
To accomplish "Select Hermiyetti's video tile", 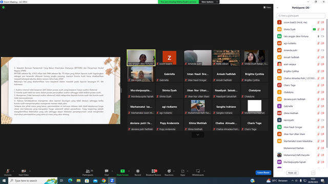I will [x=141, y=74].
